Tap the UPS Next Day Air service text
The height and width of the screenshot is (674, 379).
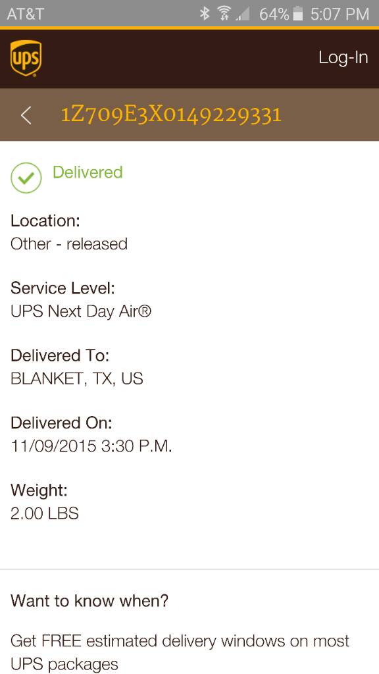point(81,311)
